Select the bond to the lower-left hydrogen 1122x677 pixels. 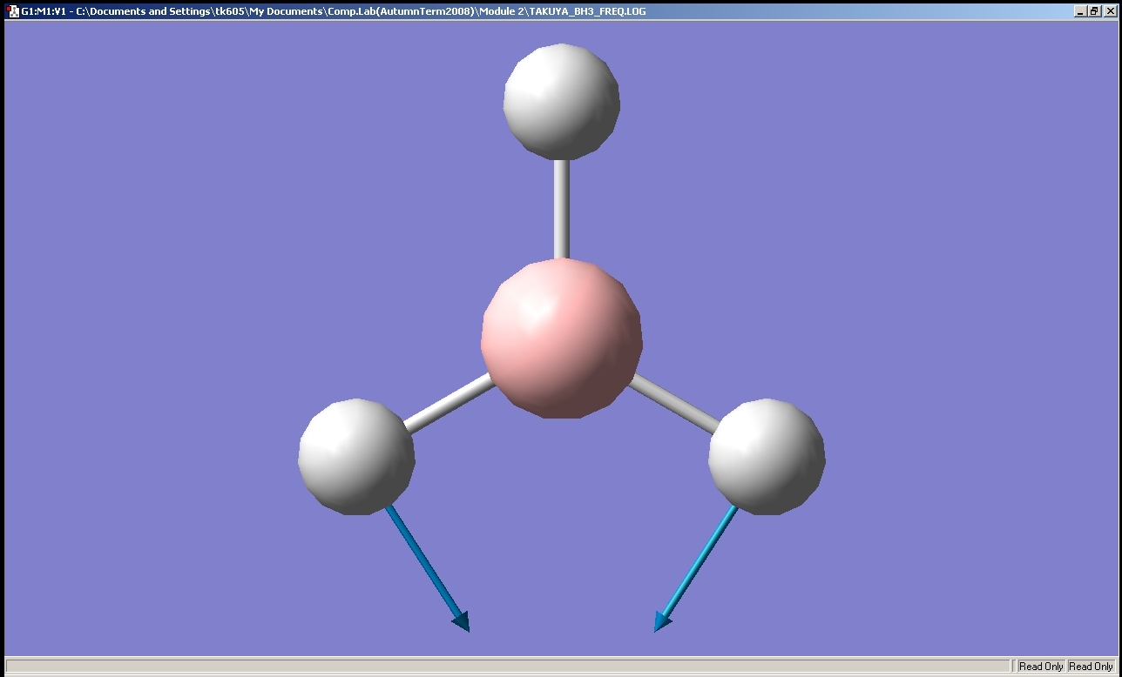tap(449, 403)
